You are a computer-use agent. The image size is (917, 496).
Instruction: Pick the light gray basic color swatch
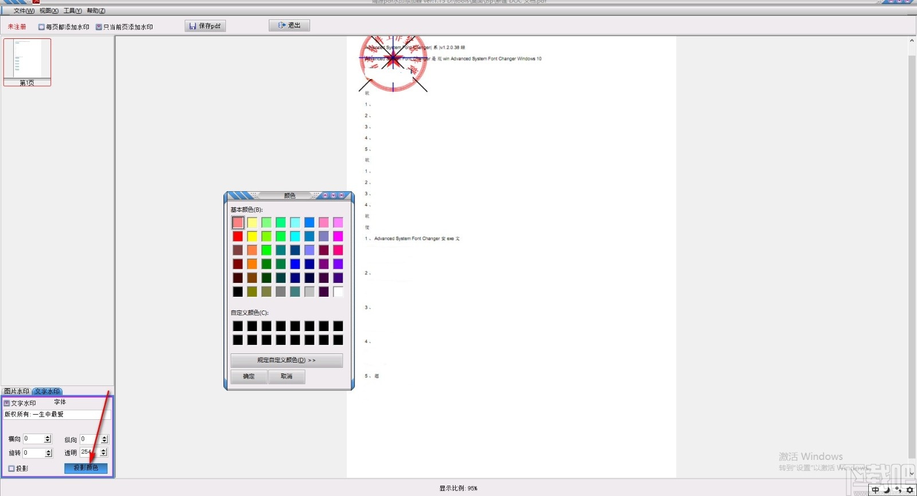point(309,292)
